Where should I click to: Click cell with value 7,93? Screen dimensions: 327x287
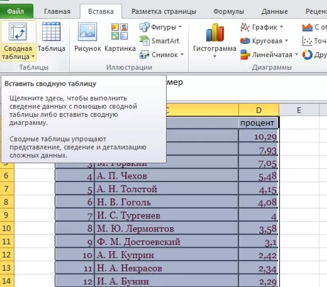tap(258, 149)
